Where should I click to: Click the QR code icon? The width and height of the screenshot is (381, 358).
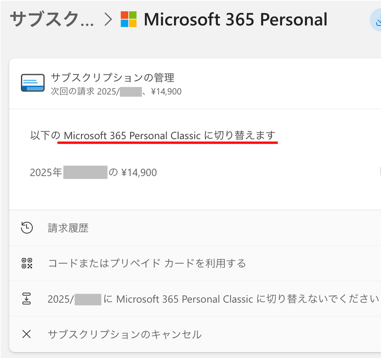coord(27,263)
